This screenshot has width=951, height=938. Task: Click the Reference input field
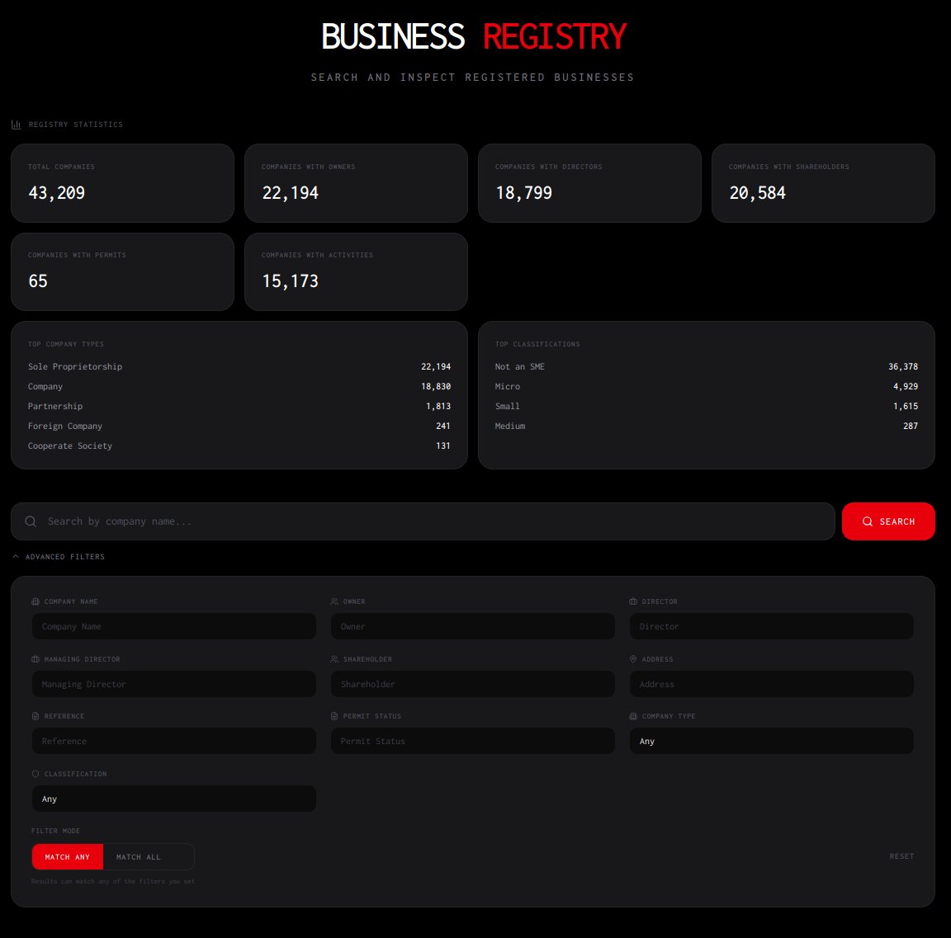[x=174, y=741]
